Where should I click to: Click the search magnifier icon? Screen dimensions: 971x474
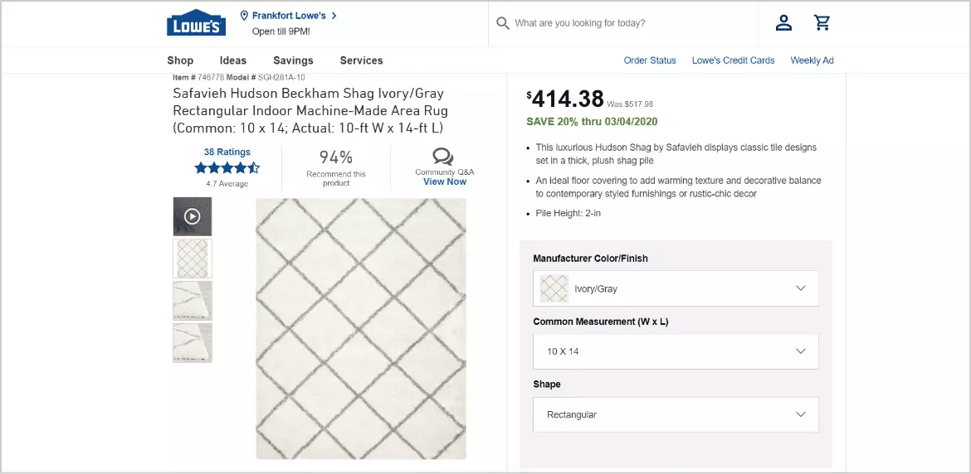tap(503, 23)
